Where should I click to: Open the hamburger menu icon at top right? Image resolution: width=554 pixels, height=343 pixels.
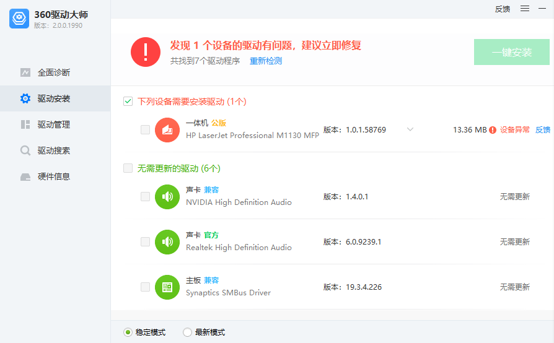click(x=525, y=9)
